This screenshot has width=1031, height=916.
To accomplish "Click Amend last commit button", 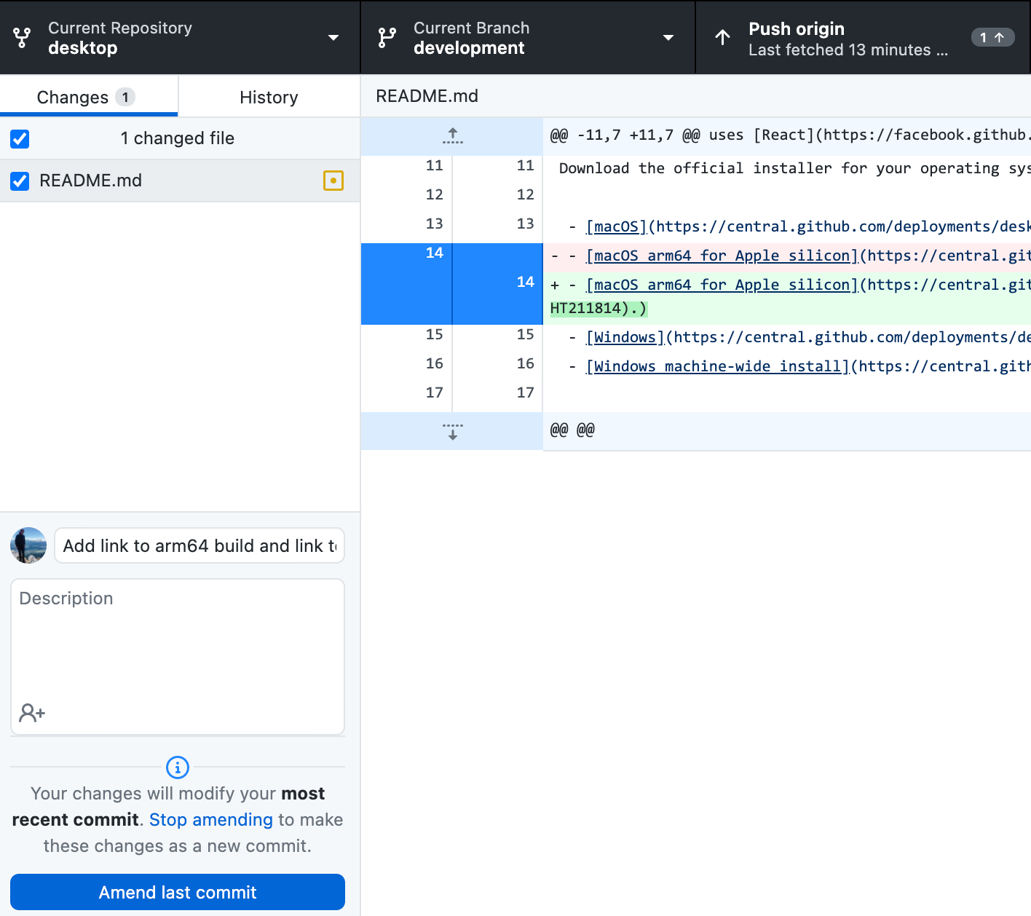I will point(178,892).
